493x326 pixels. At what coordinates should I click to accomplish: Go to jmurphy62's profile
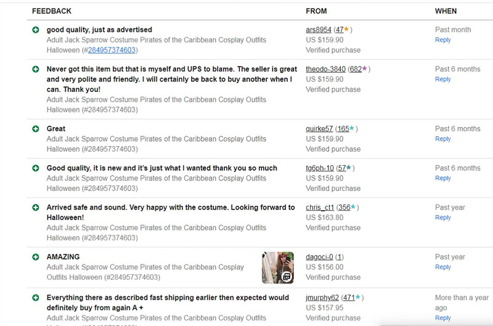(x=322, y=298)
